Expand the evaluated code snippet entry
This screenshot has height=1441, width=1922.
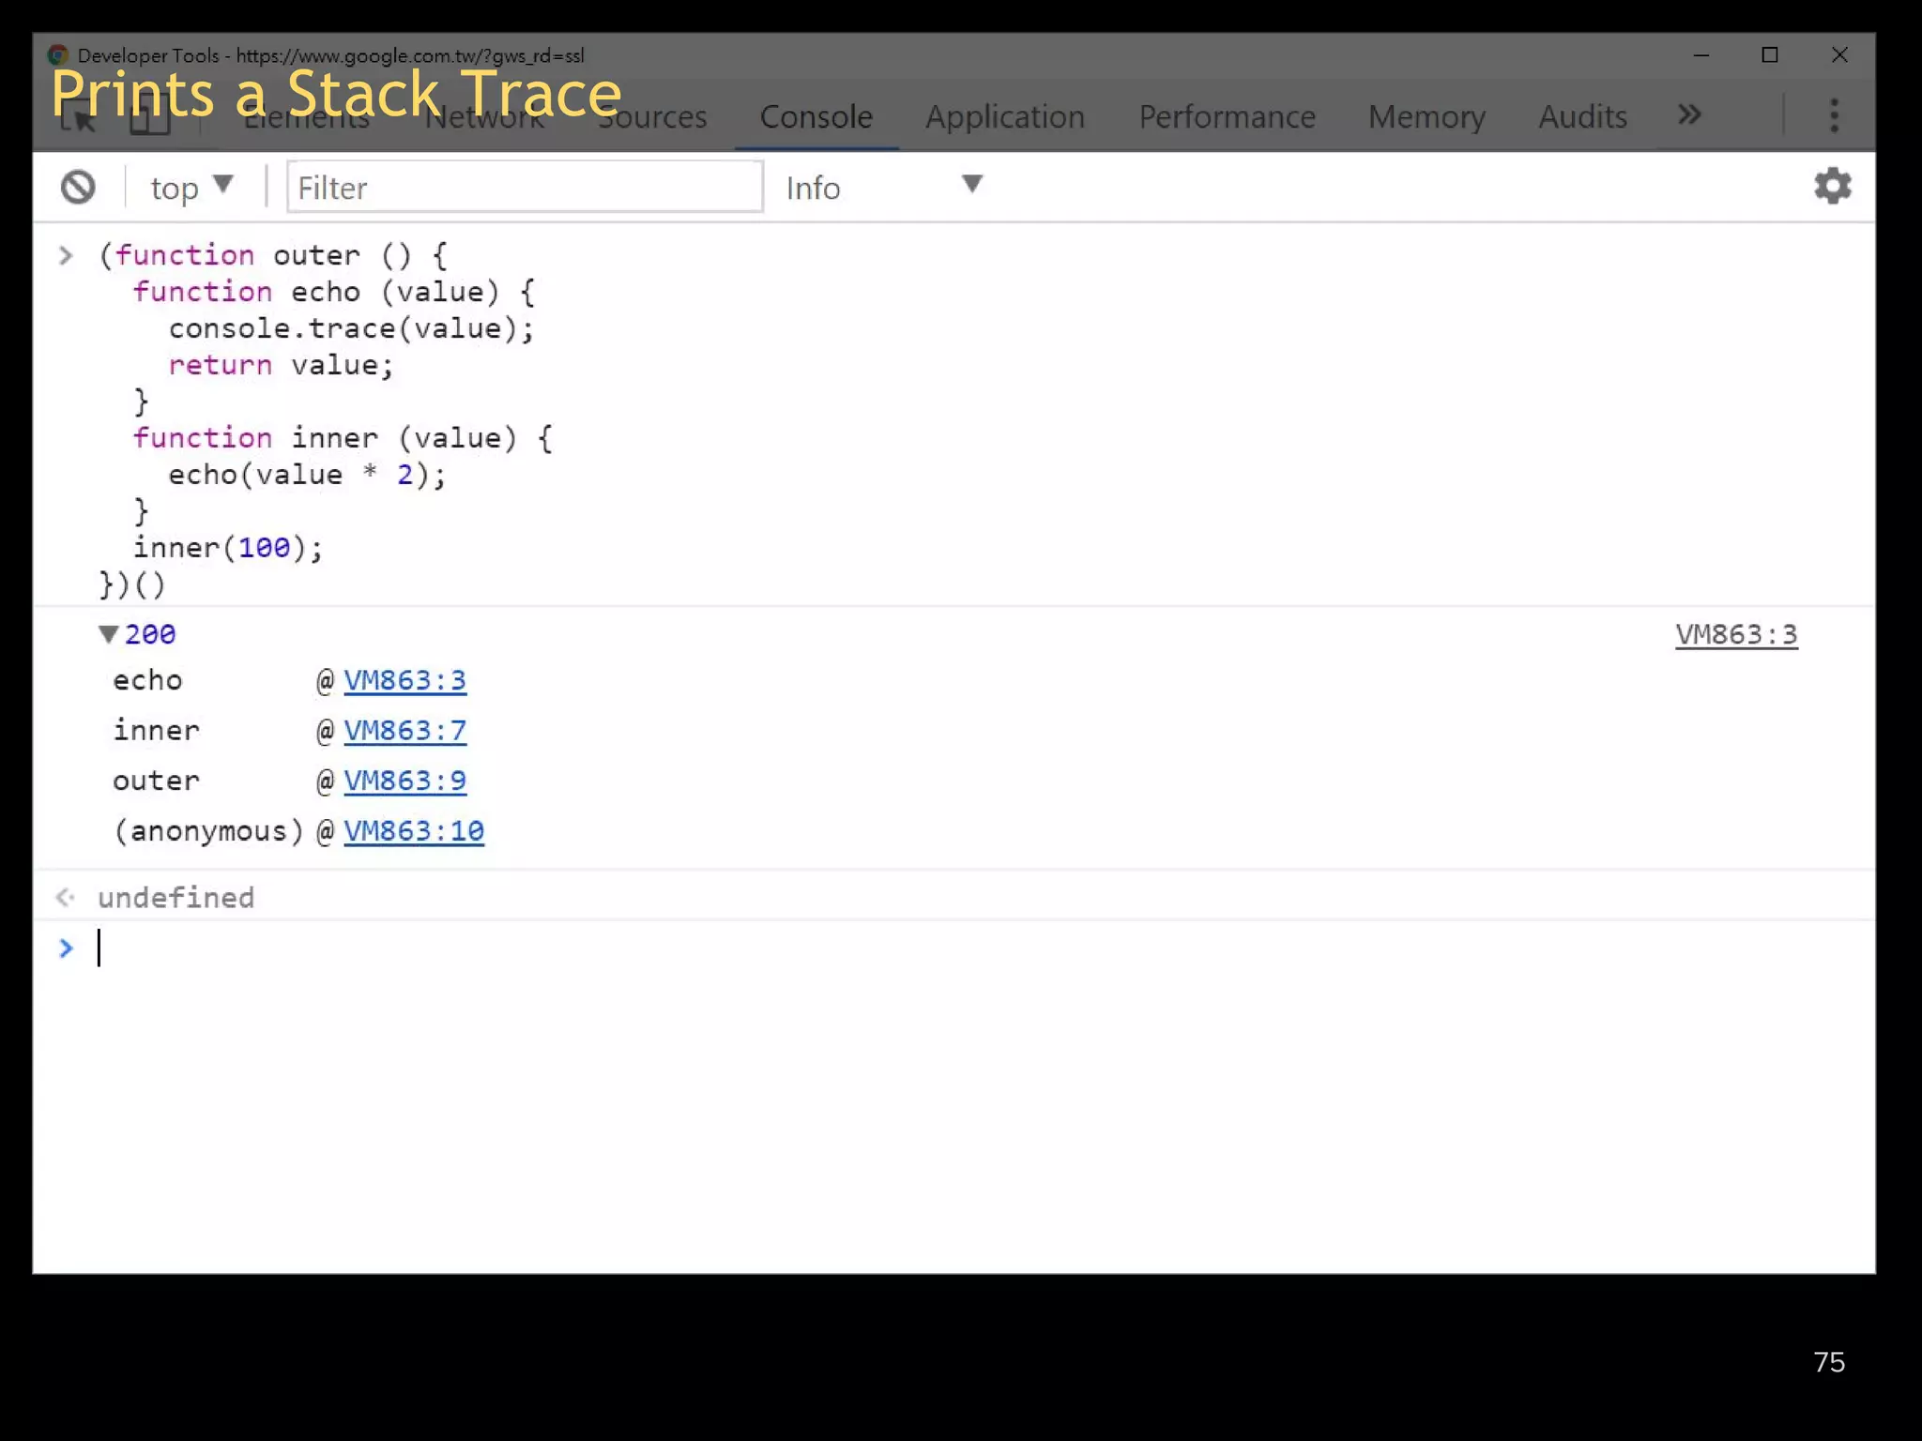(66, 254)
